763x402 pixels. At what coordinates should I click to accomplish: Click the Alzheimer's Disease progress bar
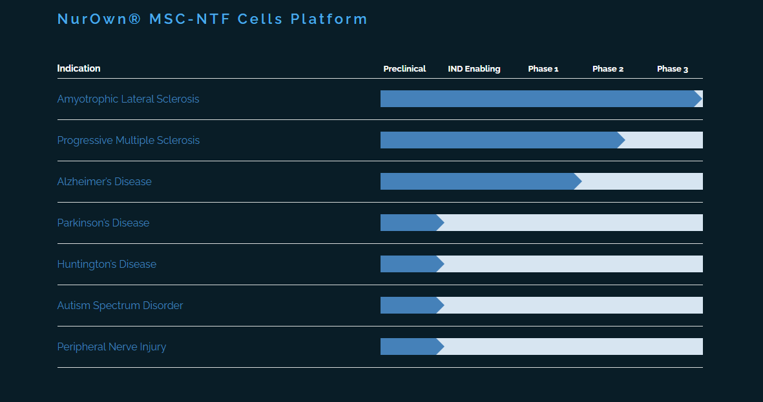[x=541, y=181]
